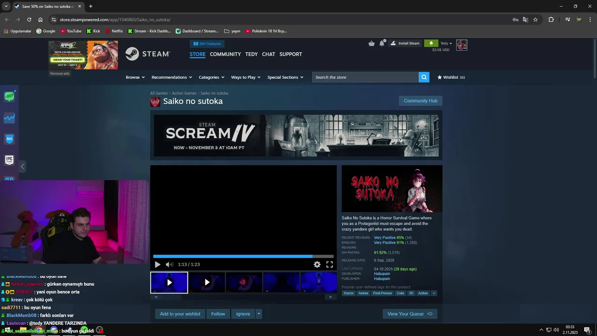597x336 pixels.
Task: Open the Wishlist link
Action: pos(451,77)
